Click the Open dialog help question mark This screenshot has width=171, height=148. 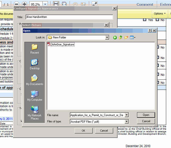pos(150,31)
